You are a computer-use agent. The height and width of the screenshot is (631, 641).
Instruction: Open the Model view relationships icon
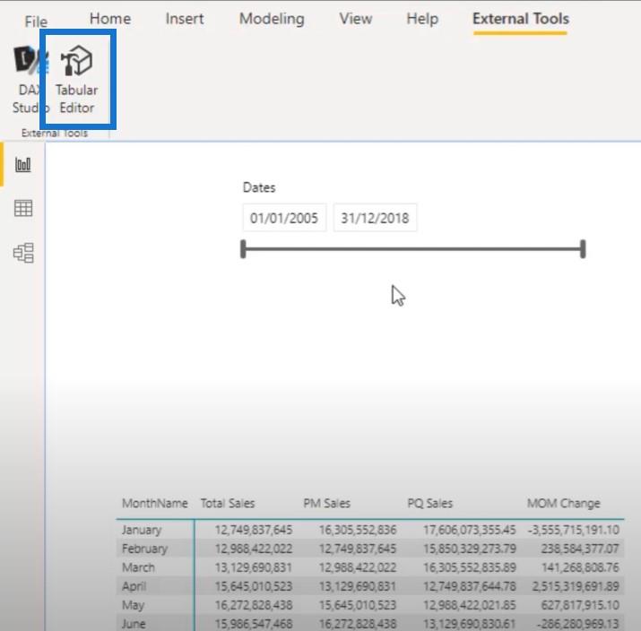(x=23, y=254)
